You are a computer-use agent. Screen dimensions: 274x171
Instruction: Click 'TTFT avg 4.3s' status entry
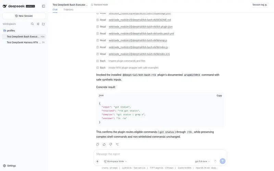click(x=162, y=168)
